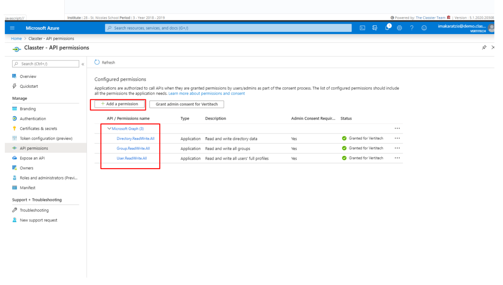
Task: Click the Refresh icon
Action: click(97, 62)
